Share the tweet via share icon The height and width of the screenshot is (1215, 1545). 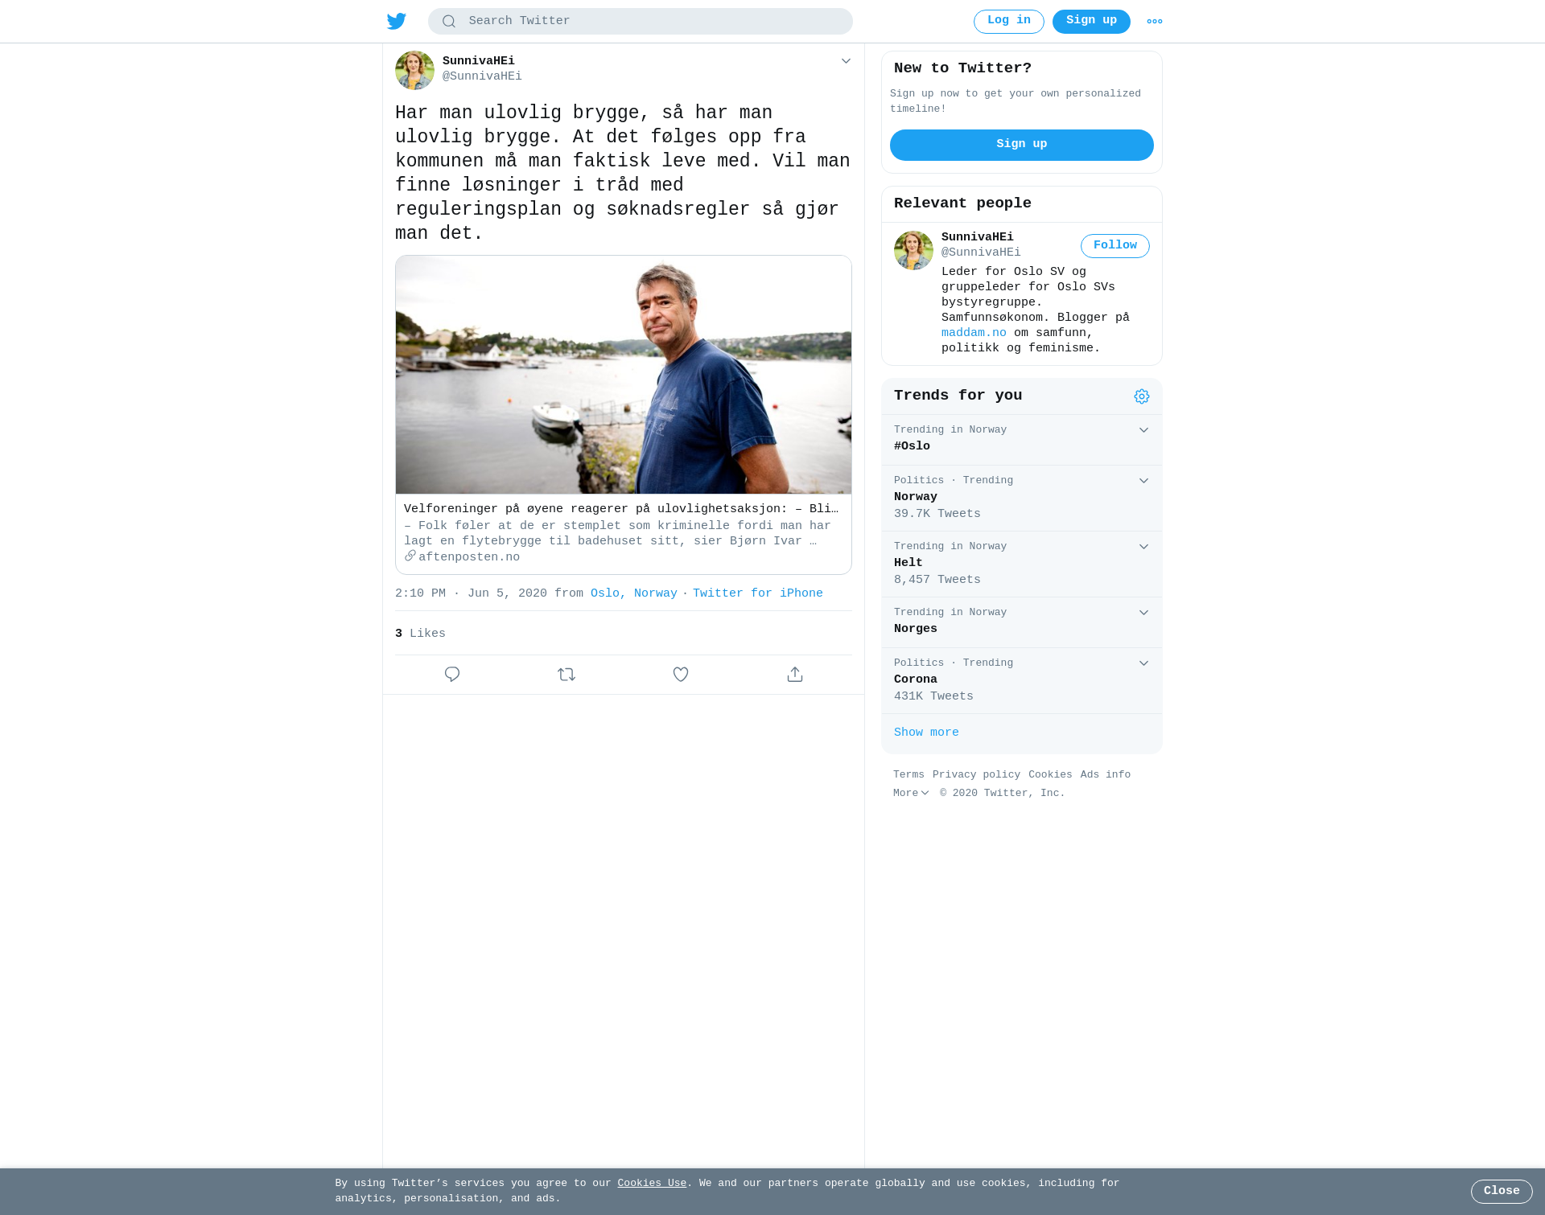point(795,675)
